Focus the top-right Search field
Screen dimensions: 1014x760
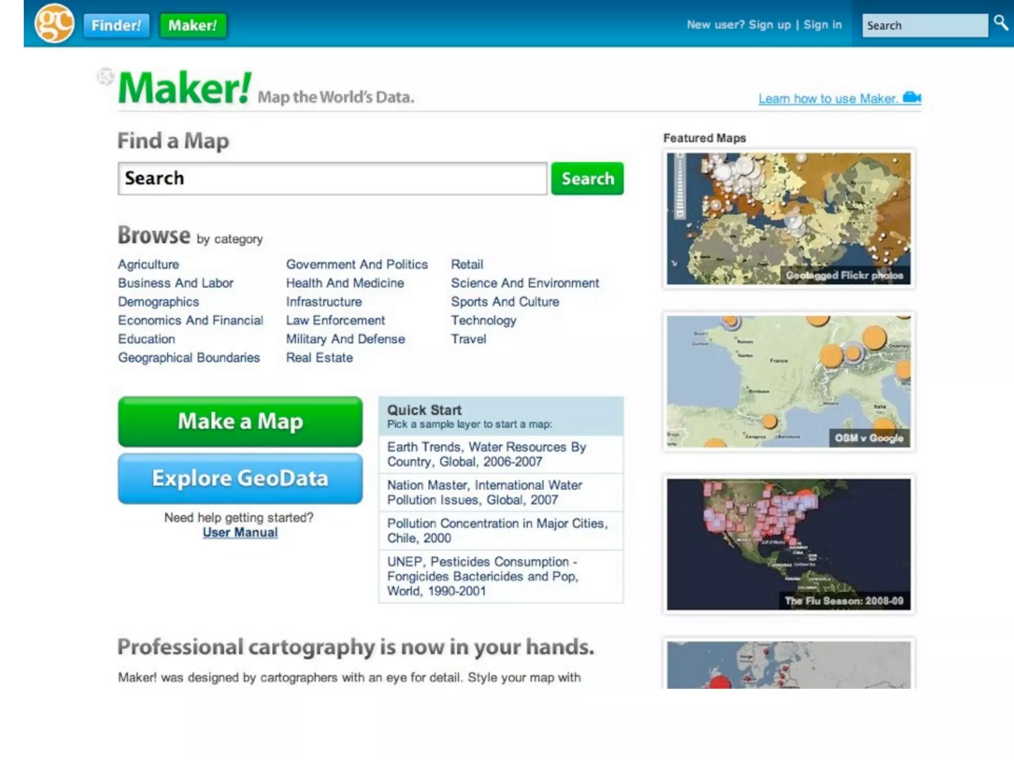click(x=924, y=25)
